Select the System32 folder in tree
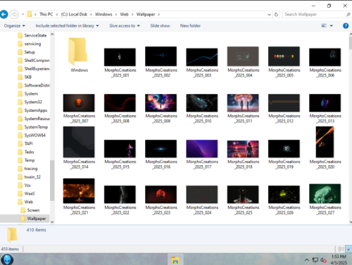Screen dimensions: 352x265 pos(33,102)
